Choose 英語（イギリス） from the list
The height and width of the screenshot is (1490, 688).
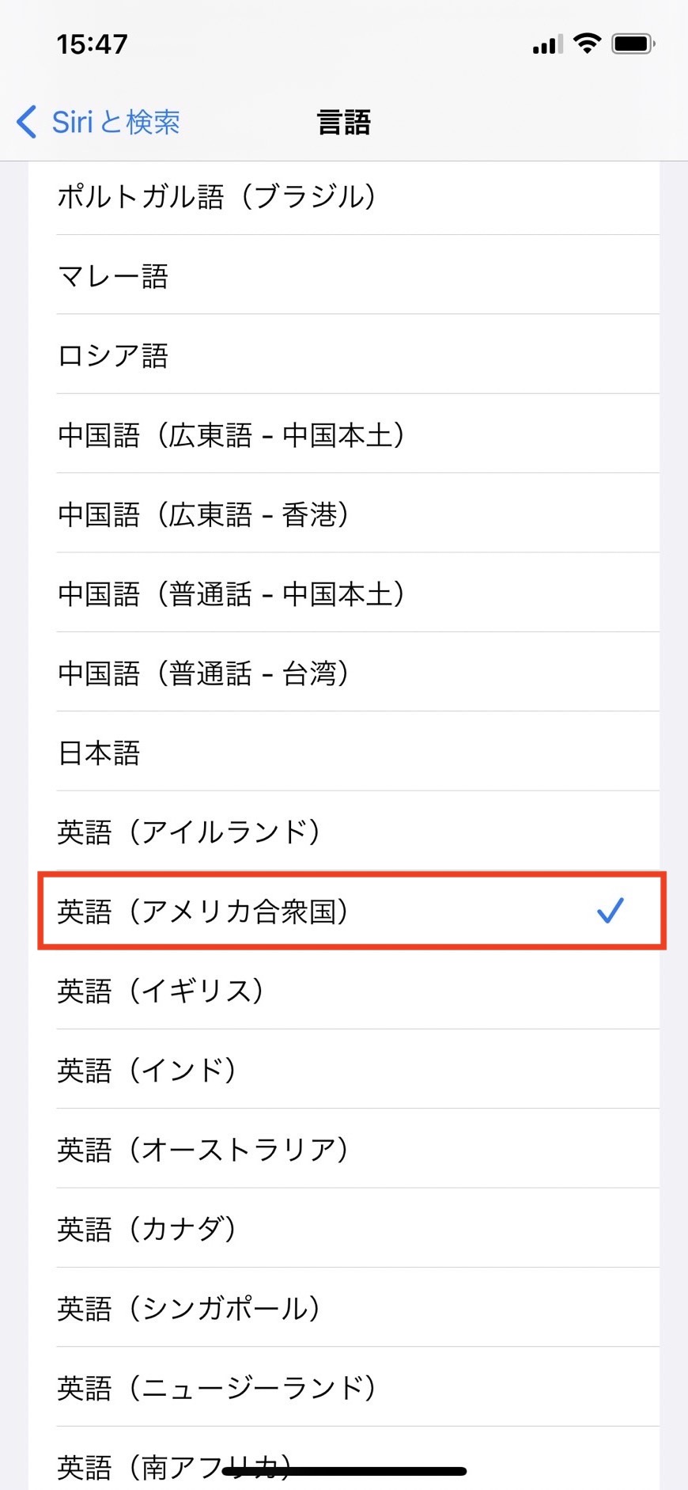161,991
